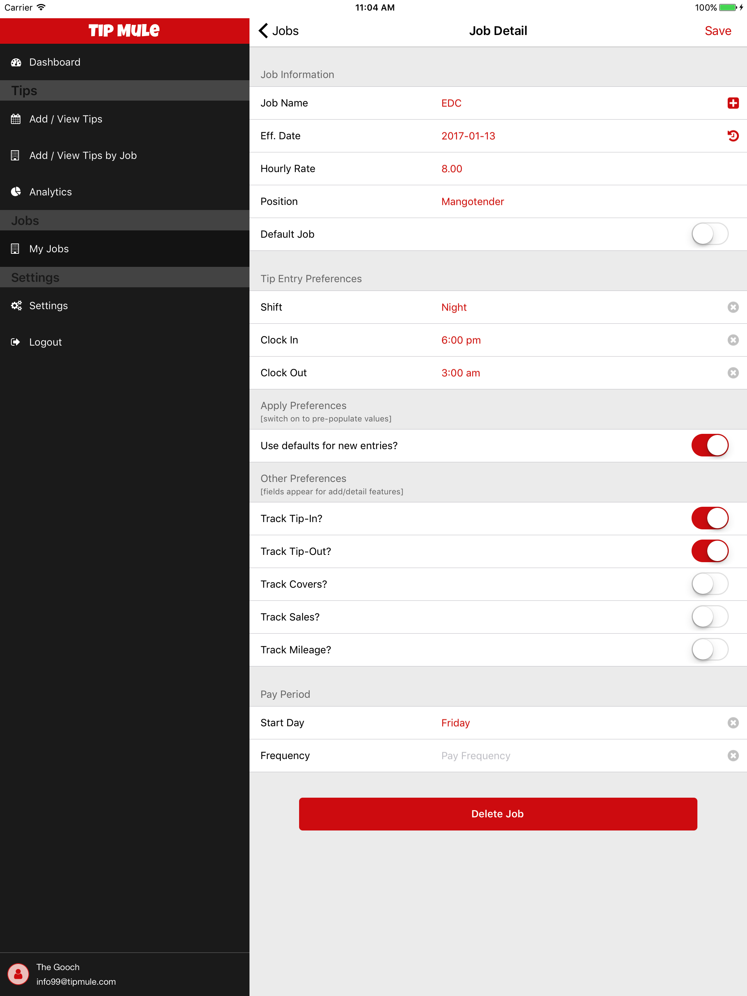Click the red Delete Job button
The image size is (747, 996).
[498, 814]
